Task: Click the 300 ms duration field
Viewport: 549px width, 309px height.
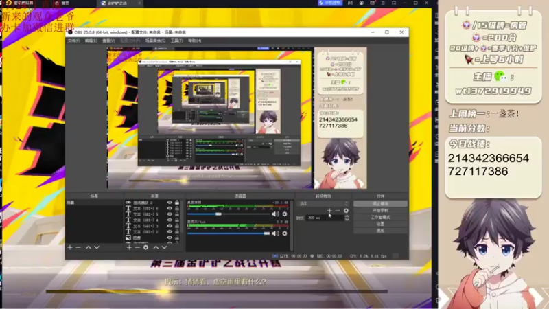Action: [x=325, y=218]
